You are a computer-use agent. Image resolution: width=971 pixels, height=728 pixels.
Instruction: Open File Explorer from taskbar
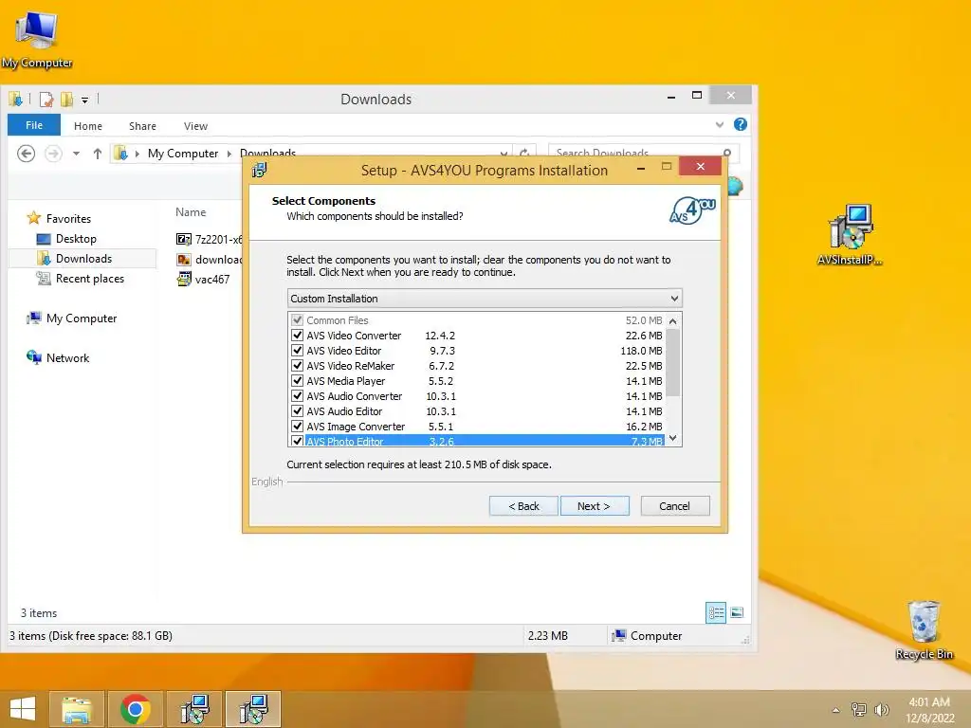pos(77,709)
